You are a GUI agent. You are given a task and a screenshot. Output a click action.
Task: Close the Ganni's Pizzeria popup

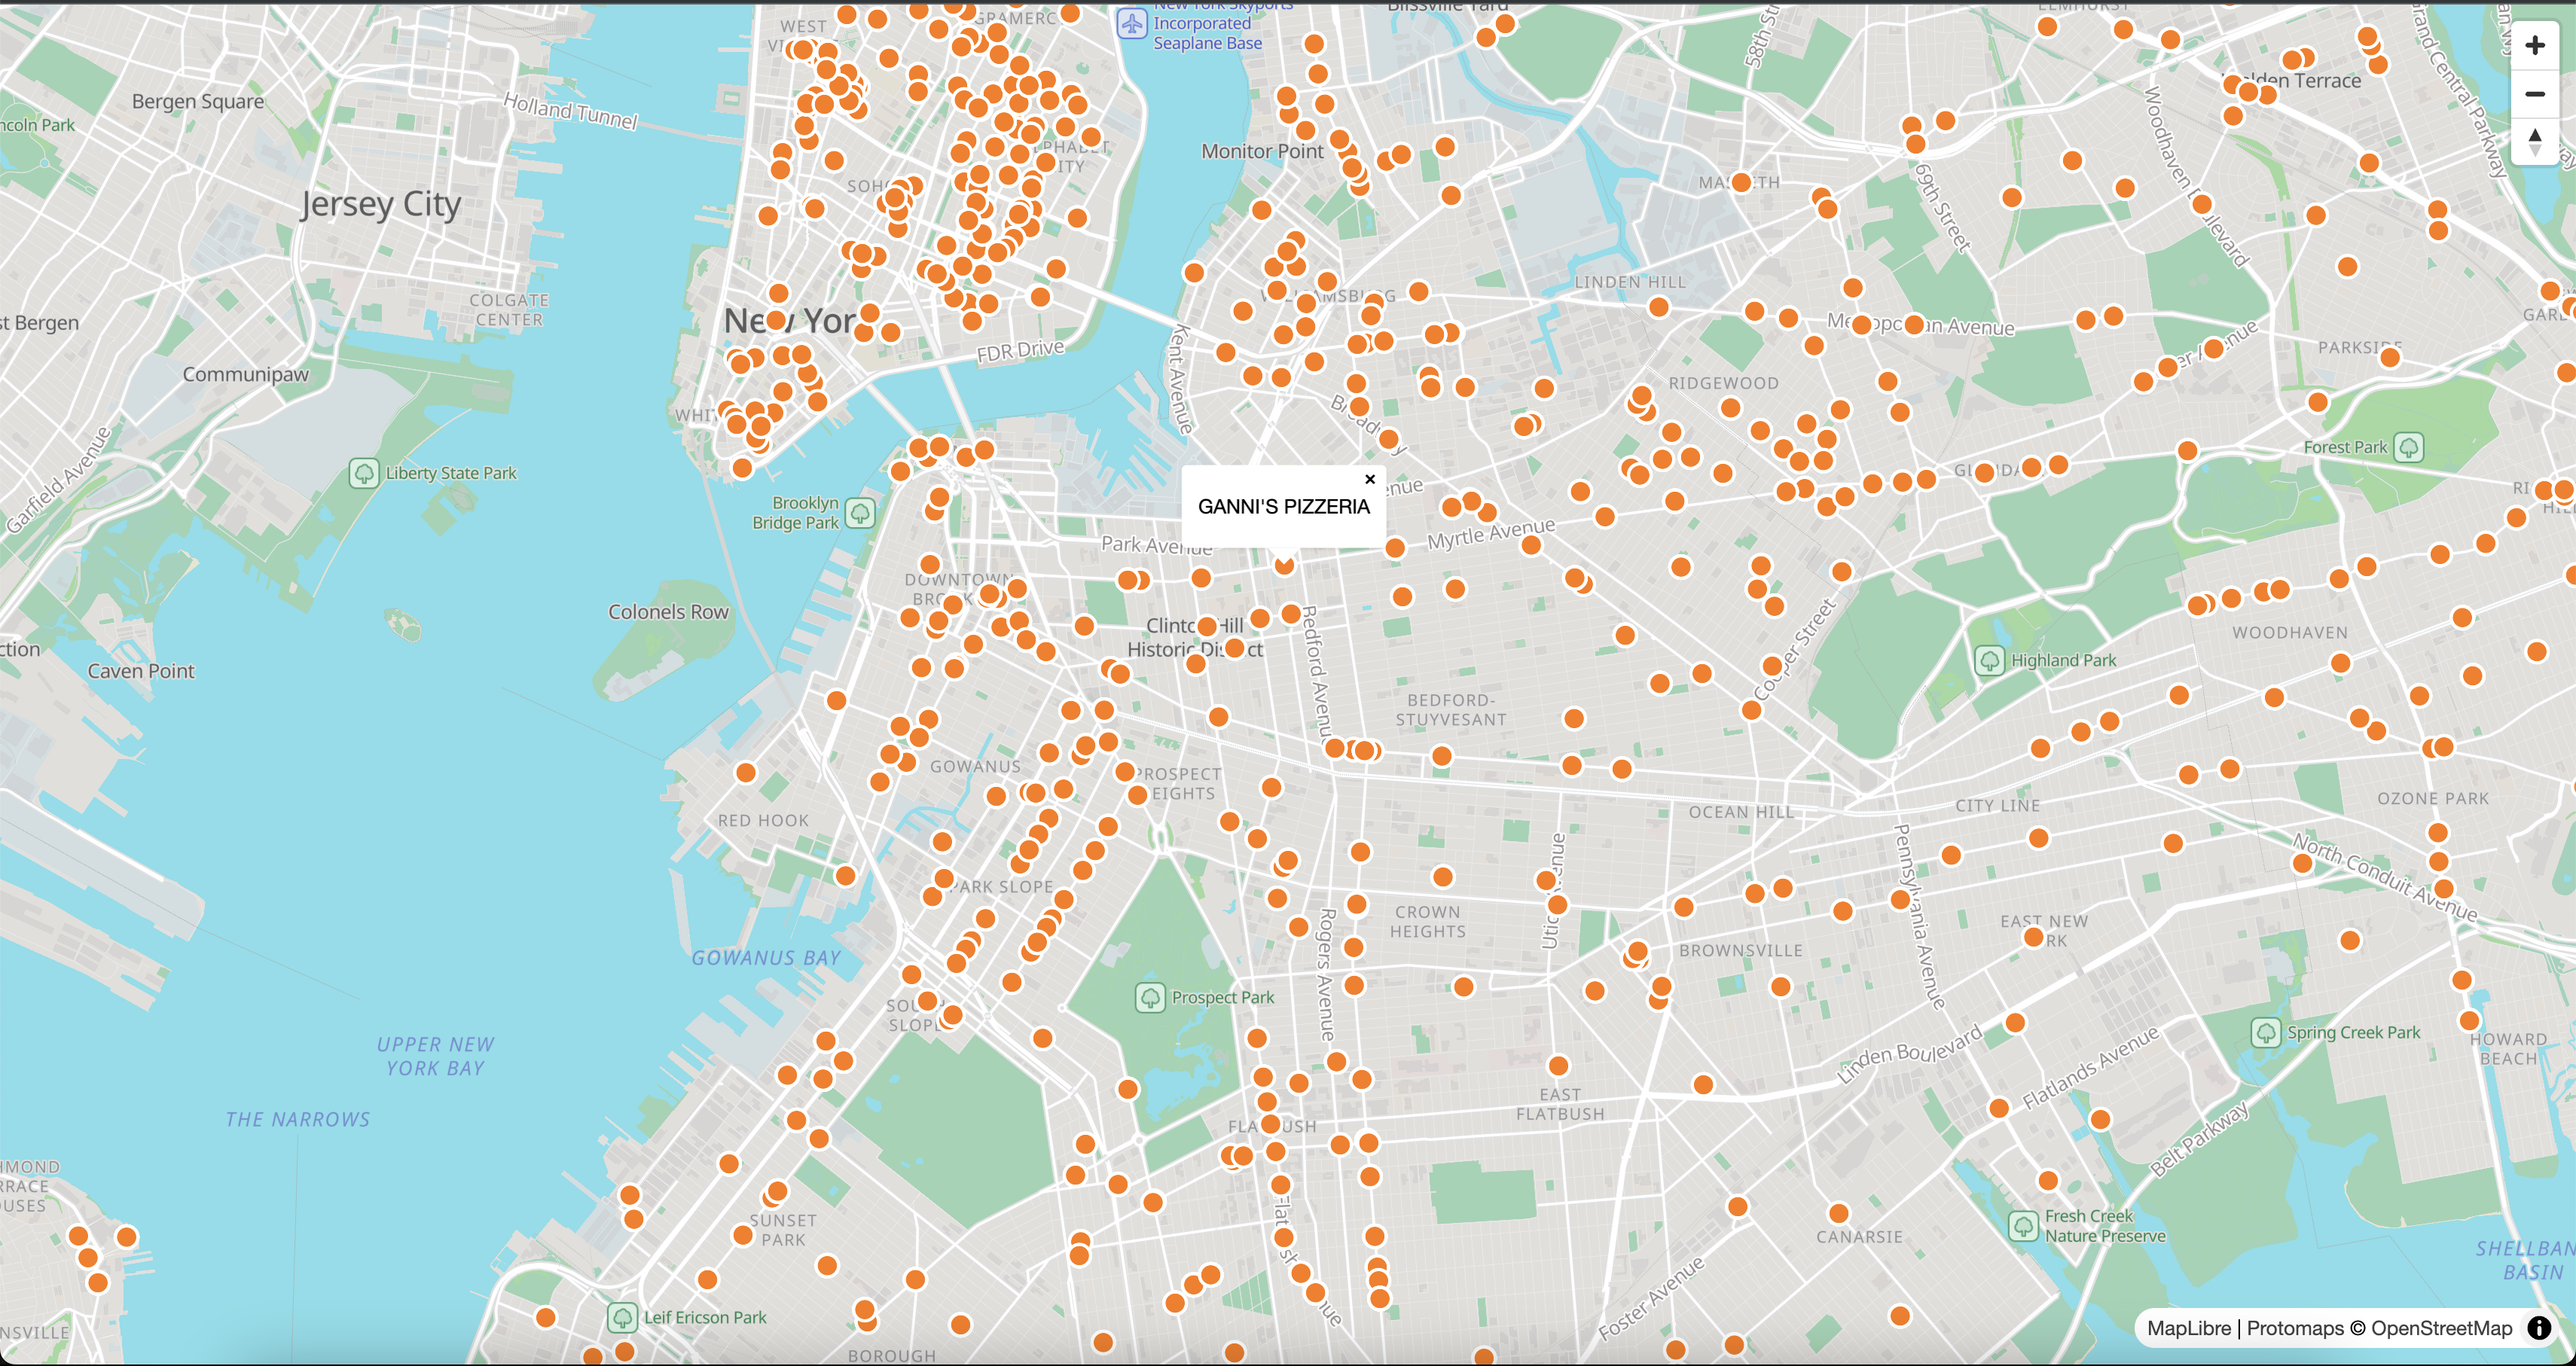[1370, 479]
